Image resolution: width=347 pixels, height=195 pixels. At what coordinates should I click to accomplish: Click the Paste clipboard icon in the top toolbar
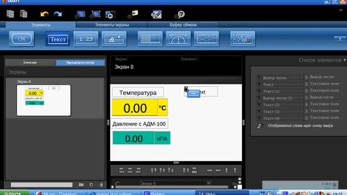(23, 14)
